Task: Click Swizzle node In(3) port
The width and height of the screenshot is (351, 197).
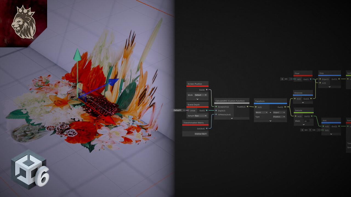Action: [x=295, y=116]
